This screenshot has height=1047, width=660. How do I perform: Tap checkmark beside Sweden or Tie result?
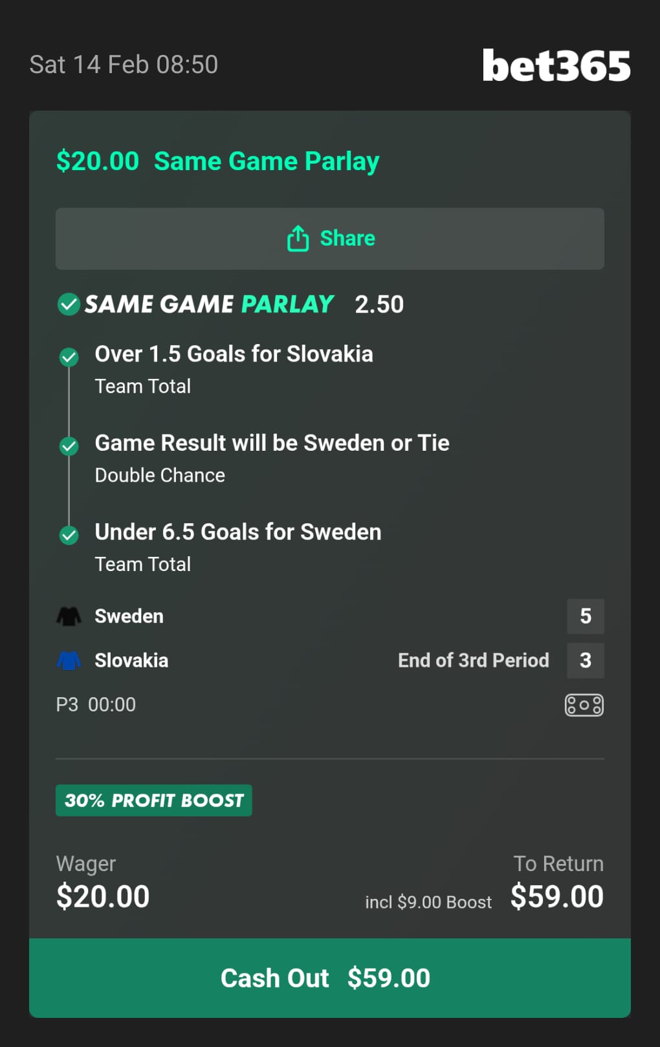pyautogui.click(x=69, y=446)
